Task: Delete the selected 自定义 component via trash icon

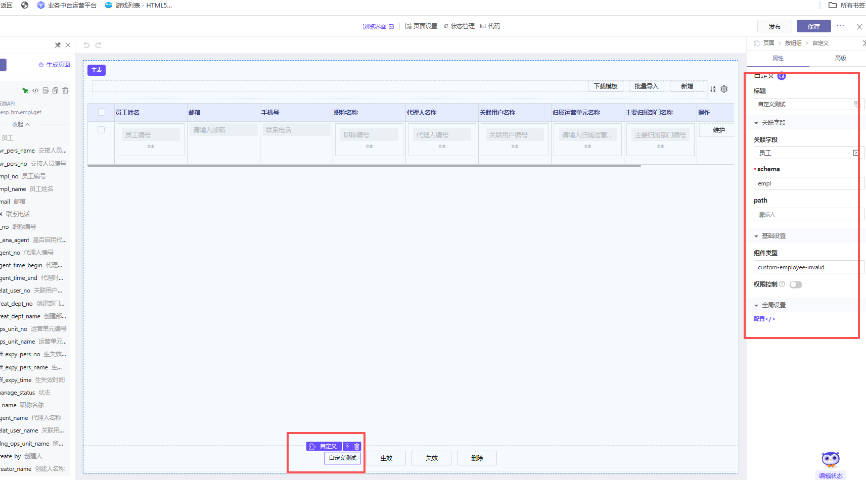Action: 356,446
